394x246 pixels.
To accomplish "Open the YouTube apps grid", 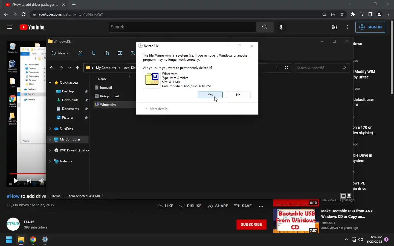I will (x=335, y=27).
